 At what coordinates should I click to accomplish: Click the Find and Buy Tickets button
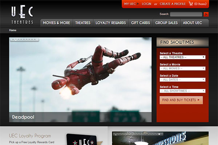181,100
